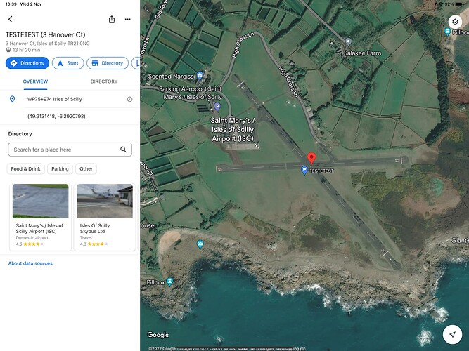Open the three-dot more options menu

point(127,19)
